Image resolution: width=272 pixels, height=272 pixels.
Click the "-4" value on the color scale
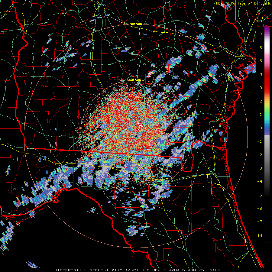(x=260, y=182)
